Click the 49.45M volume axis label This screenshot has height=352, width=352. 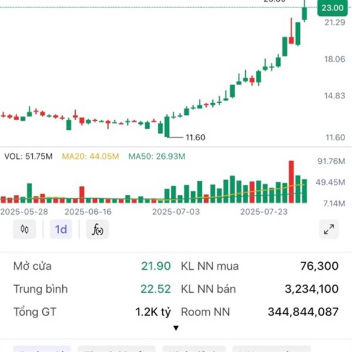(330, 182)
